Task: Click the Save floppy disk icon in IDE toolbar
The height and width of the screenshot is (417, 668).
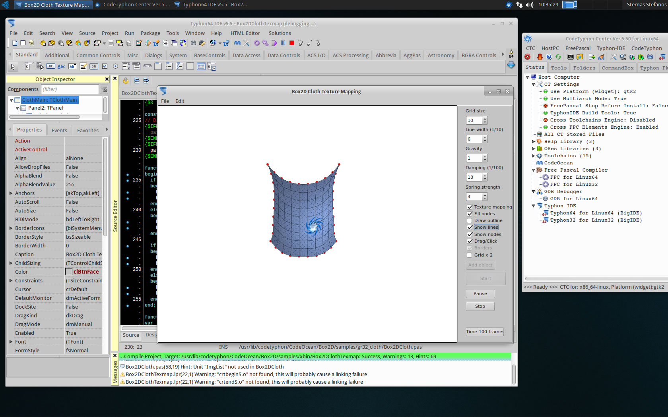Action: click(111, 43)
